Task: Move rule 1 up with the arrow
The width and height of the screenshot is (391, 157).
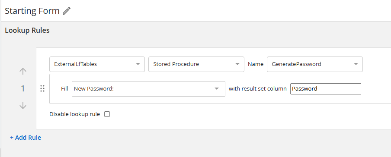Action: click(22, 72)
